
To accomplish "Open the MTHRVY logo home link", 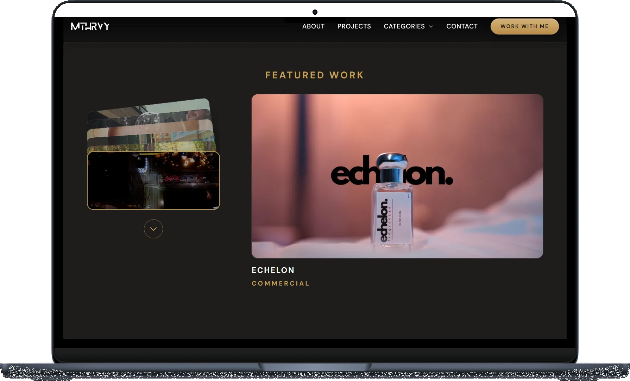I will (x=90, y=26).
